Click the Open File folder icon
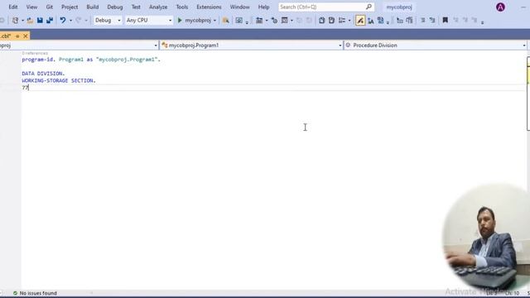530x298 pixels. (30, 21)
